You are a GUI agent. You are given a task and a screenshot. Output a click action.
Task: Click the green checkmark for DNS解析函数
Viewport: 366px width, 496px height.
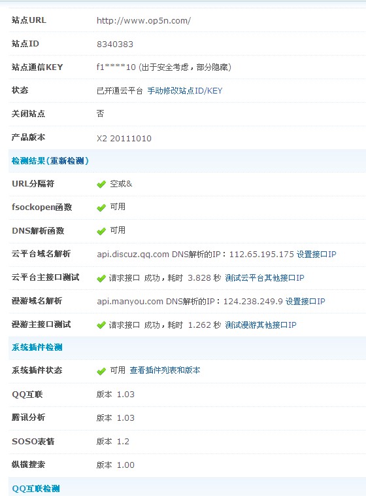coord(101,231)
